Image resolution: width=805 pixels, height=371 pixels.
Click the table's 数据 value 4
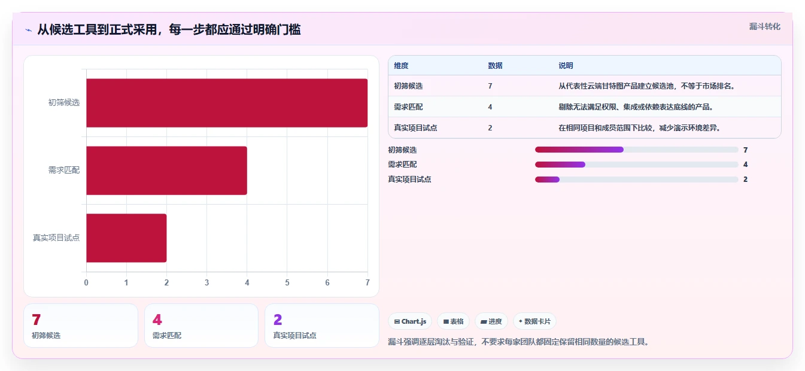coord(490,107)
